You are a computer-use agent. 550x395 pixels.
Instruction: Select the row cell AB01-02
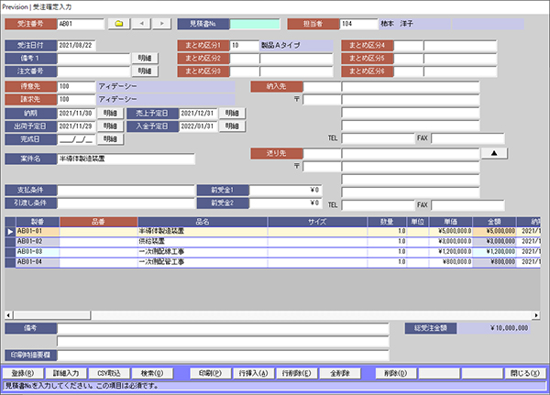[x=38, y=242]
